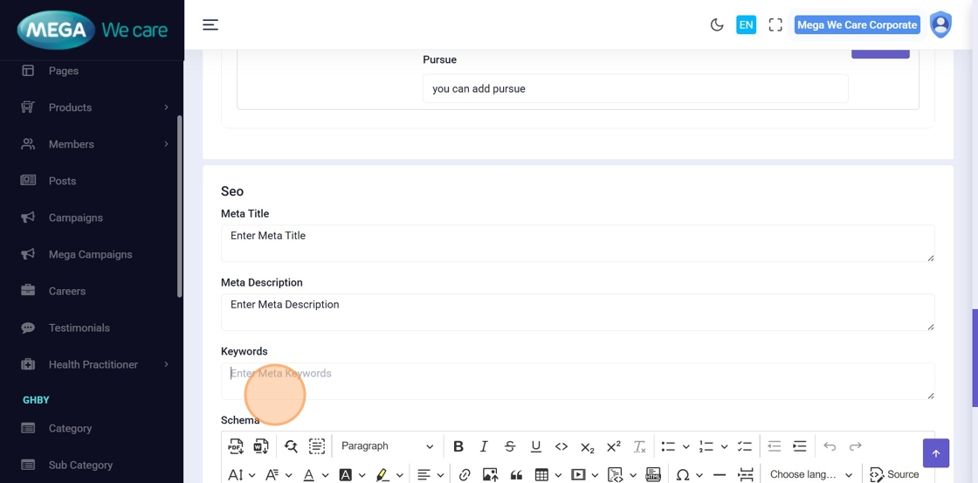
Task: Click the EN language button
Action: point(746,25)
